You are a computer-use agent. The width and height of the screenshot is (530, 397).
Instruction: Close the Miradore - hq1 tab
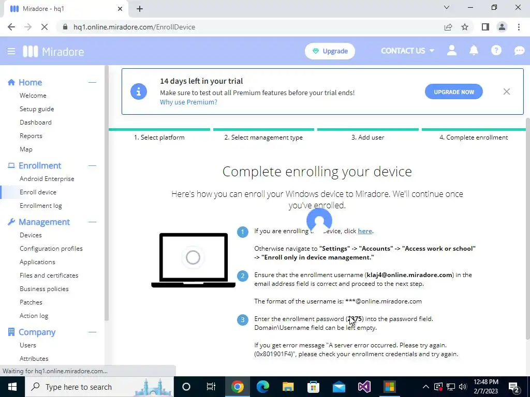click(x=120, y=9)
